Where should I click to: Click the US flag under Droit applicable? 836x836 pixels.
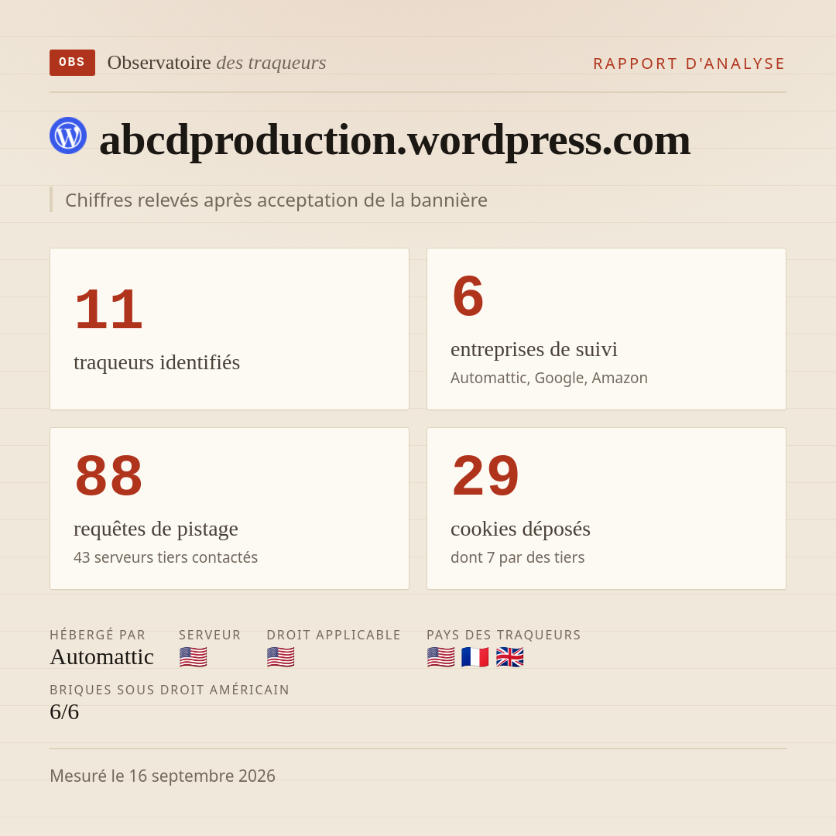280,657
